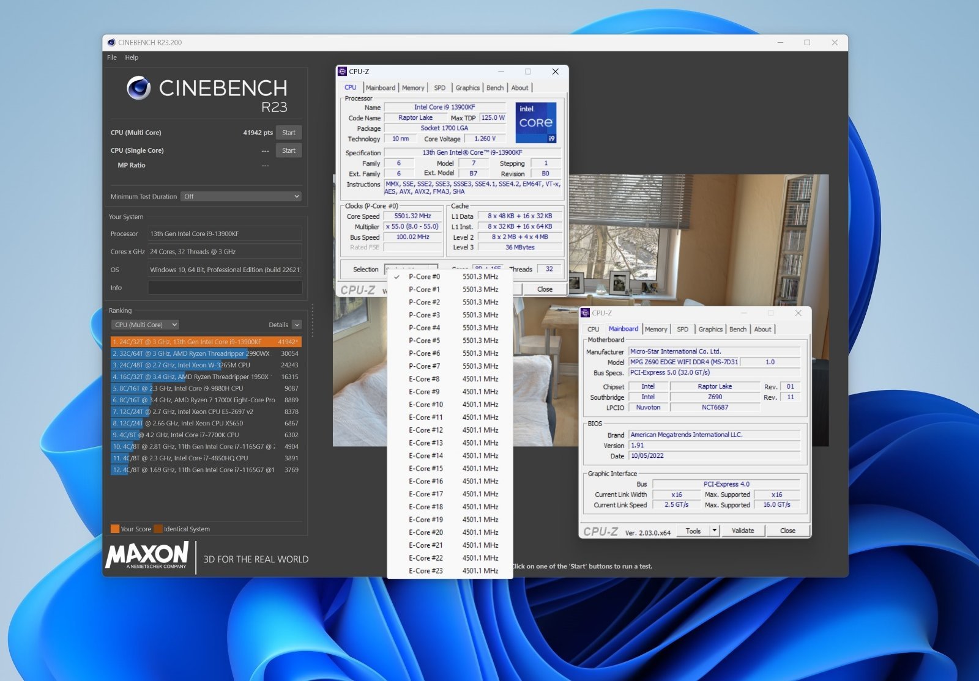The height and width of the screenshot is (681, 979).
Task: Open Bench tab in CPU-Z CPU window
Action: pyautogui.click(x=495, y=88)
